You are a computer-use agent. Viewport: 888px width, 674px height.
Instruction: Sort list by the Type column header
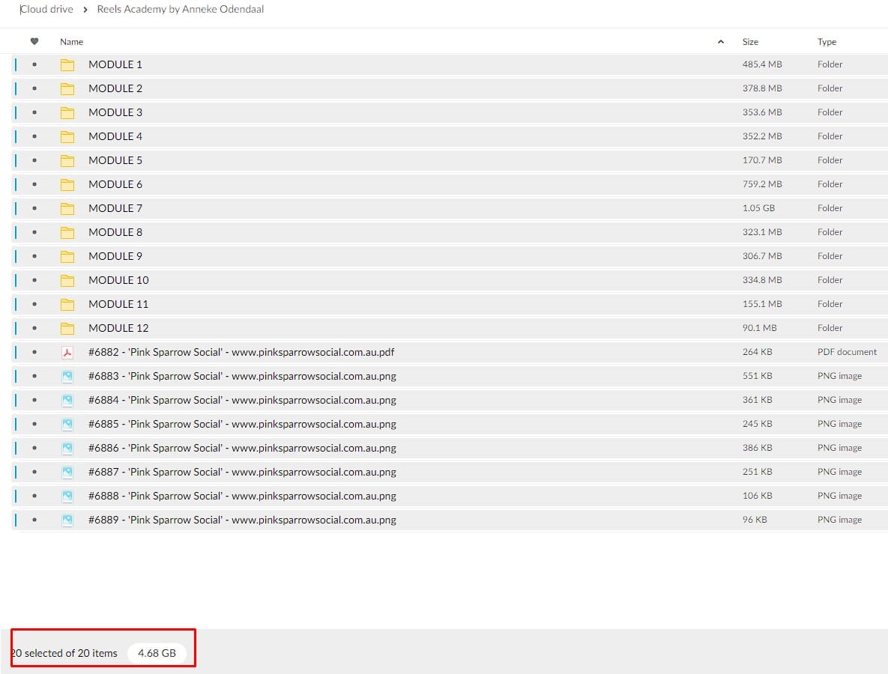click(827, 42)
